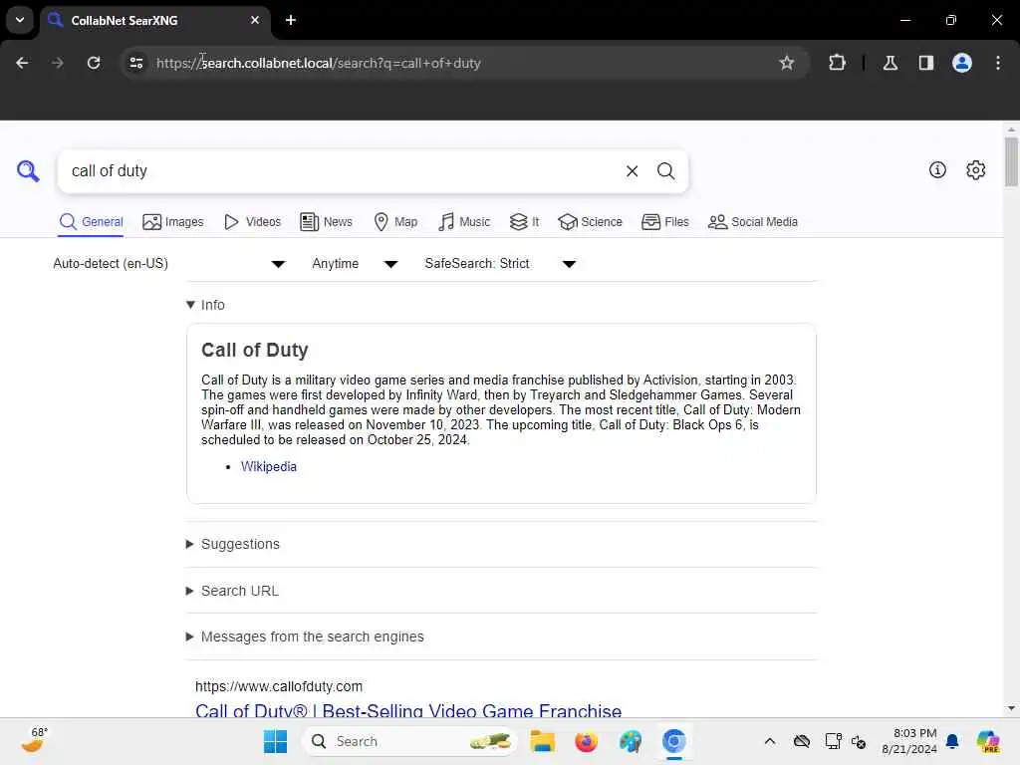Open the Anytime time range dropdown

point(355,263)
